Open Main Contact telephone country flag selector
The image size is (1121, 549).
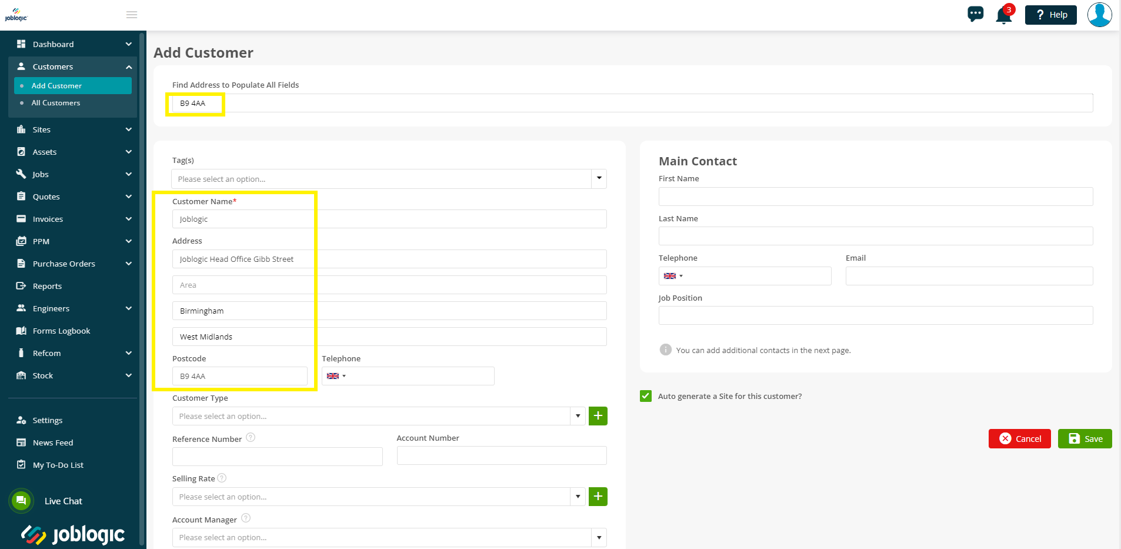[673, 276]
